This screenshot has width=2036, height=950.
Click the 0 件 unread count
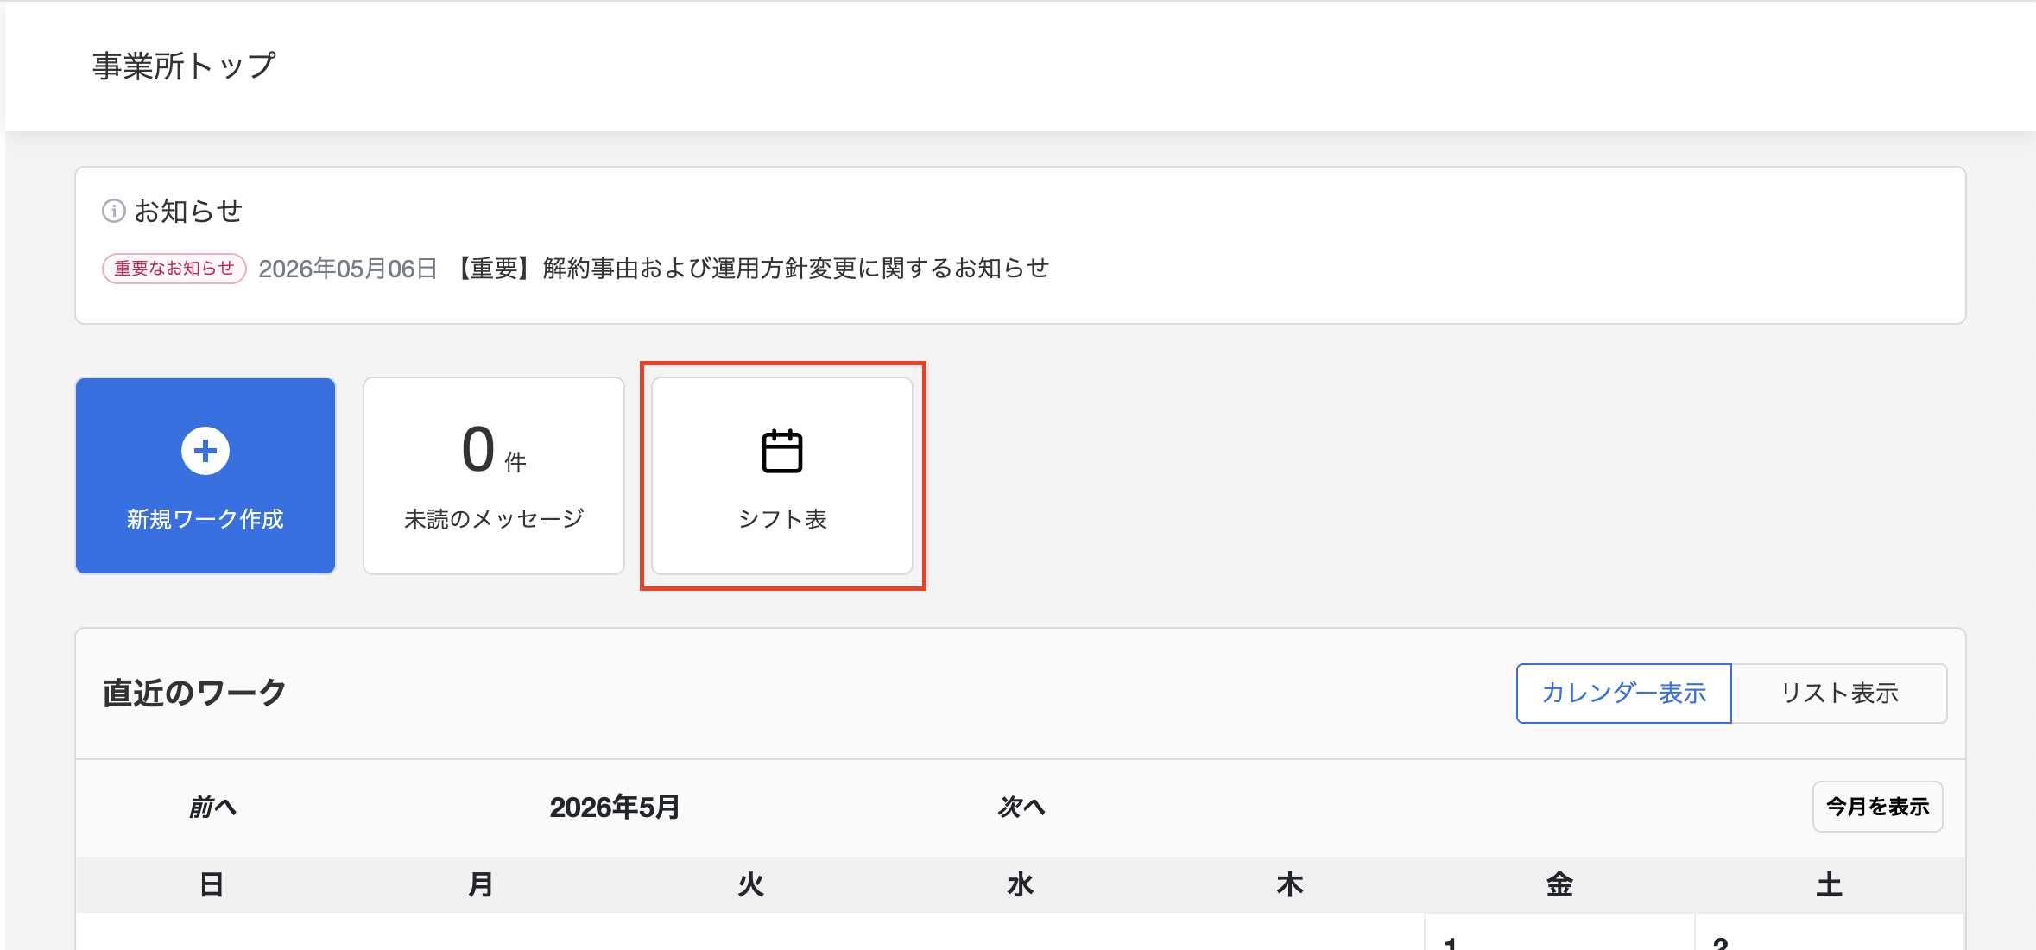[x=494, y=451]
